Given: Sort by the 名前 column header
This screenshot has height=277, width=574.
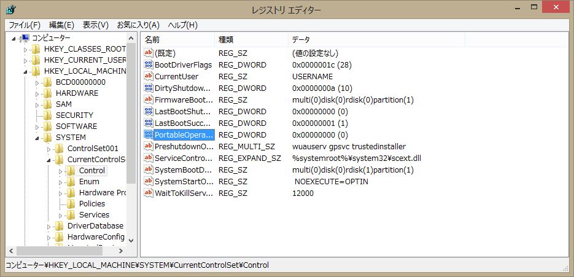Looking at the screenshot, I should 178,39.
